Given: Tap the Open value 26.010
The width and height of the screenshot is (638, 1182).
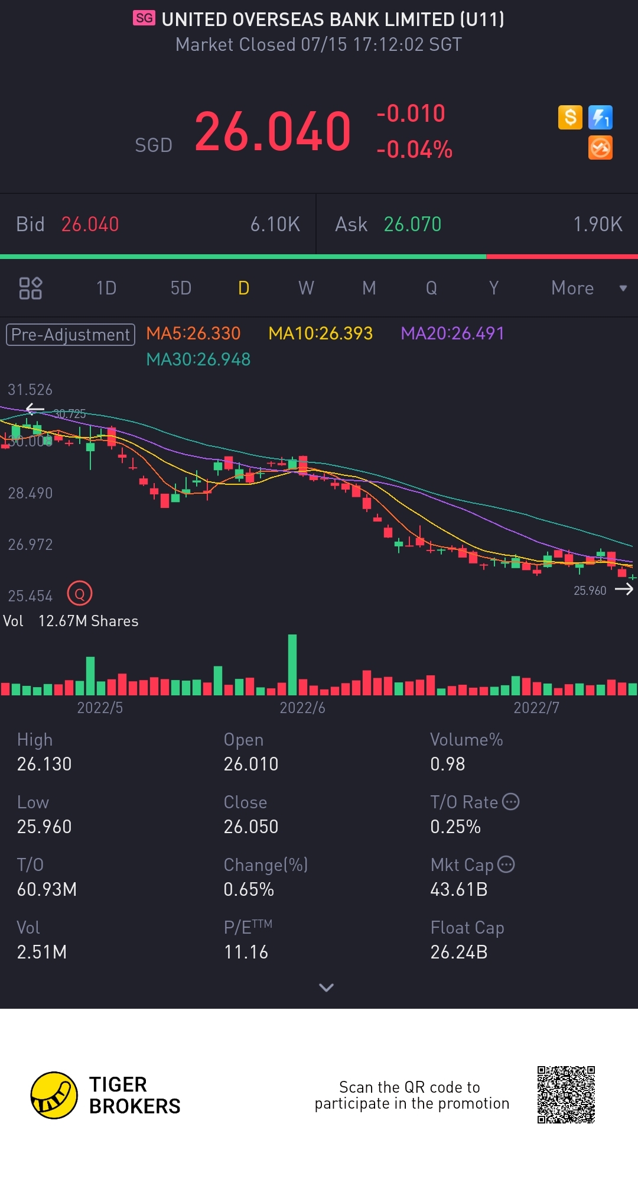Looking at the screenshot, I should click(251, 764).
